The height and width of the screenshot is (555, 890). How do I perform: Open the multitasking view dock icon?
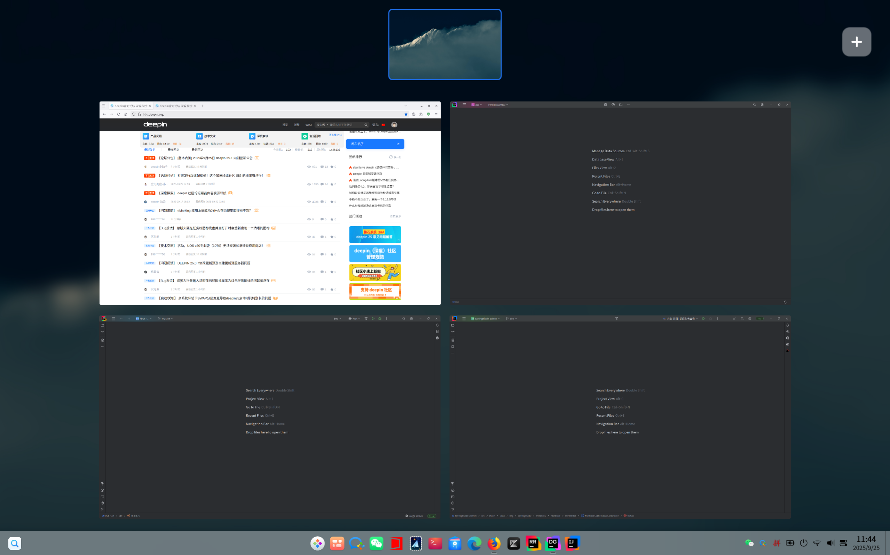pos(337,543)
